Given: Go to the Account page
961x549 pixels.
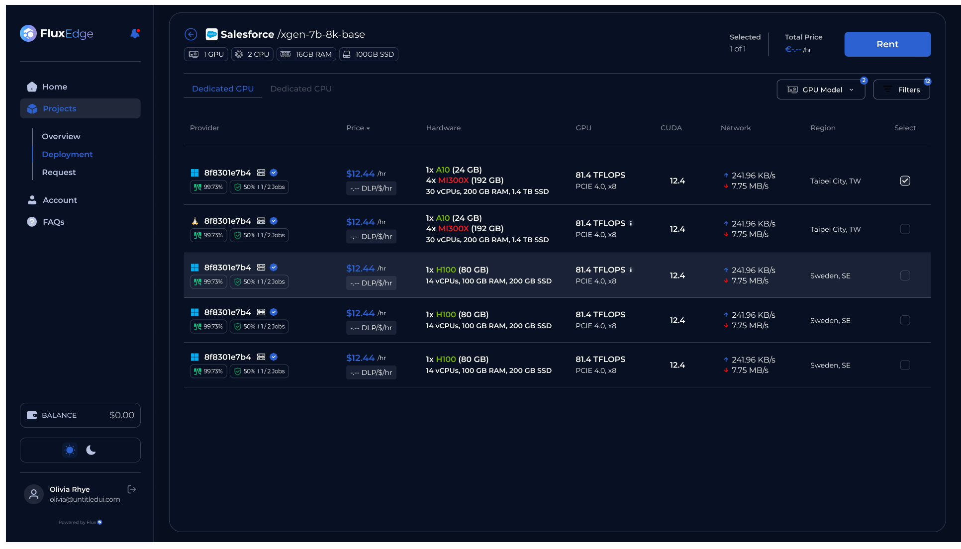Looking at the screenshot, I should click(x=60, y=200).
